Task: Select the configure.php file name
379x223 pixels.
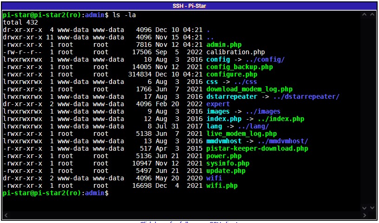Action: pyautogui.click(x=232, y=75)
